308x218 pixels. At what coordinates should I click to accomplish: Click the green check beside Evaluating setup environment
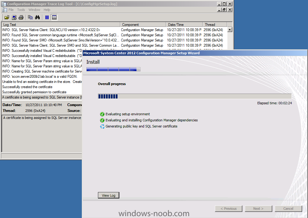click(x=102, y=114)
